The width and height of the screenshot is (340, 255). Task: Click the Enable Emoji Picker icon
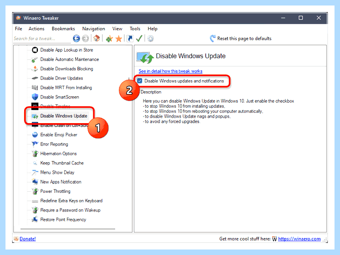(x=35, y=135)
